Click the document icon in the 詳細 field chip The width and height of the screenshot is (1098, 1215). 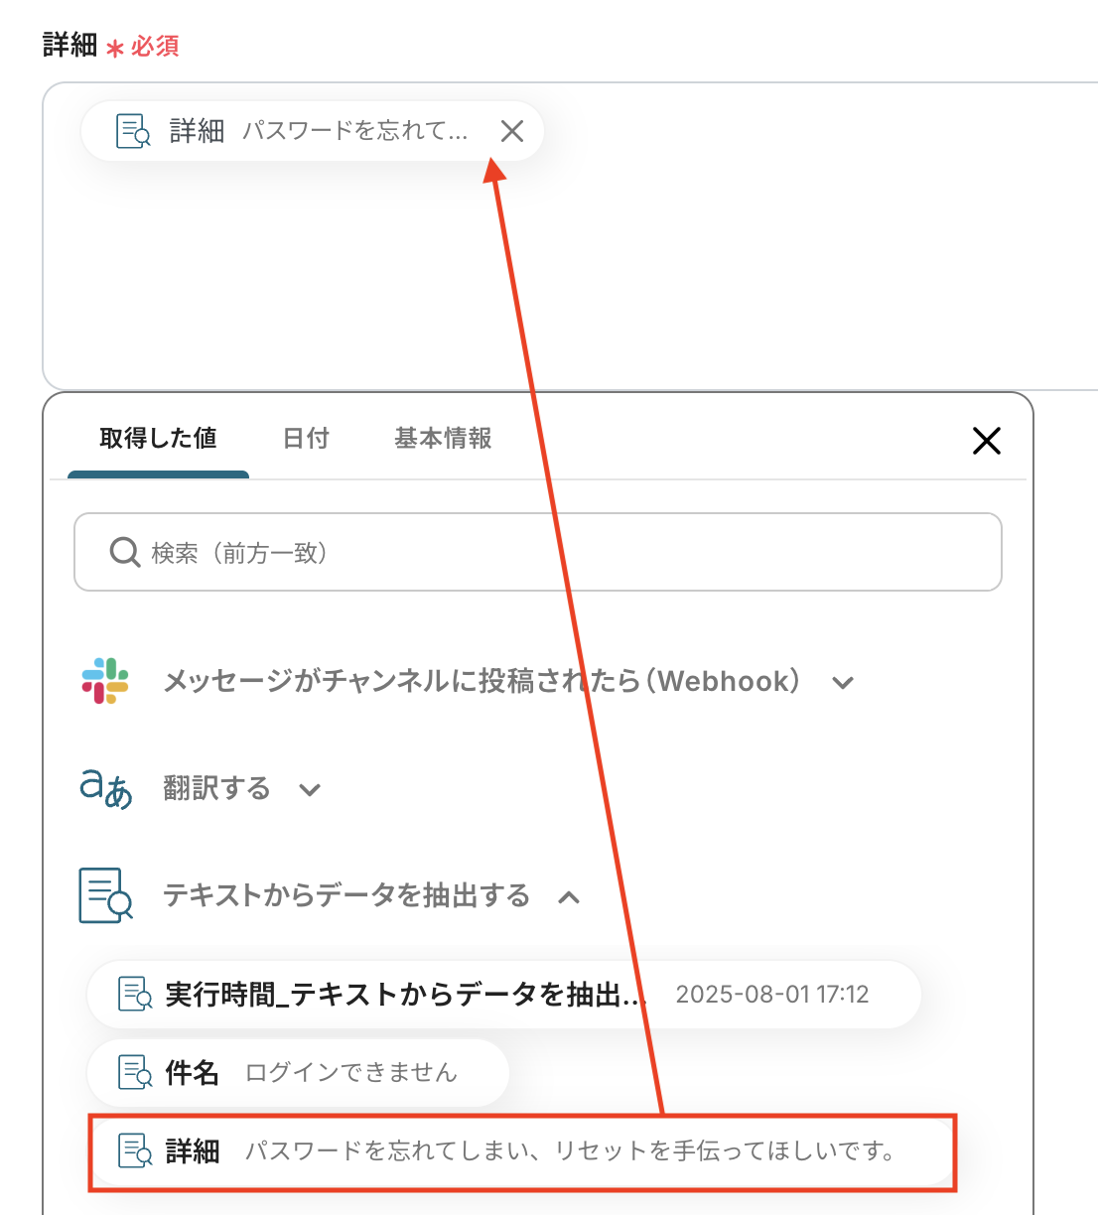click(133, 131)
